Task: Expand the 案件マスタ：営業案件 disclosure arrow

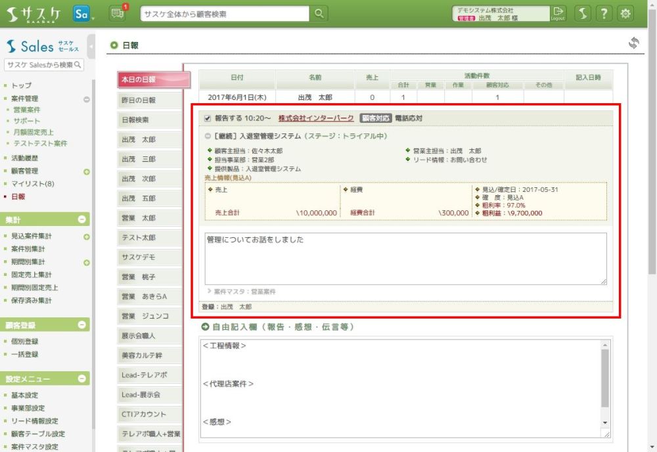Action: tap(210, 291)
